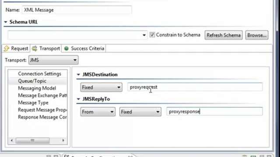Open the JMSReplyTo Fixed dropdown

[x=140, y=112]
